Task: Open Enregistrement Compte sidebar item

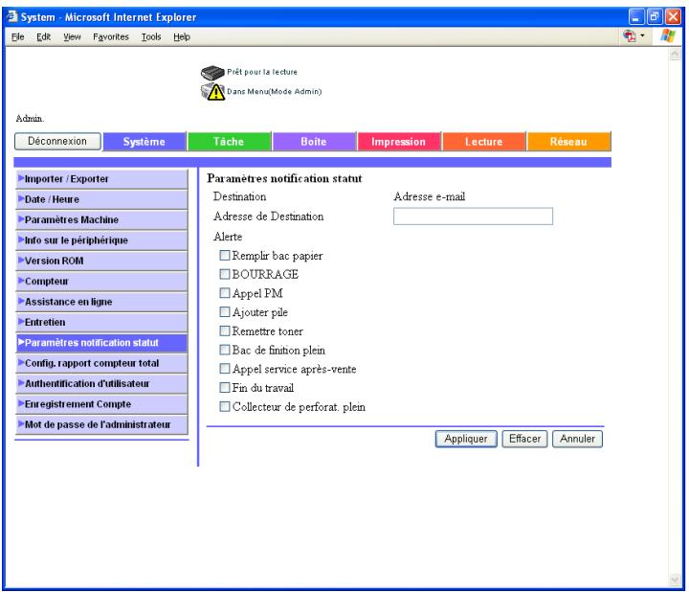Action: point(101,404)
